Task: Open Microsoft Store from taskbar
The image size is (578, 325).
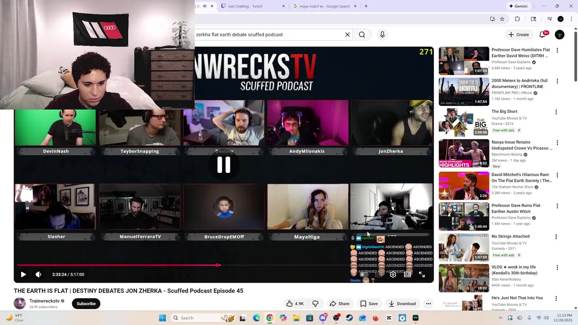Action: pyautogui.click(x=309, y=318)
